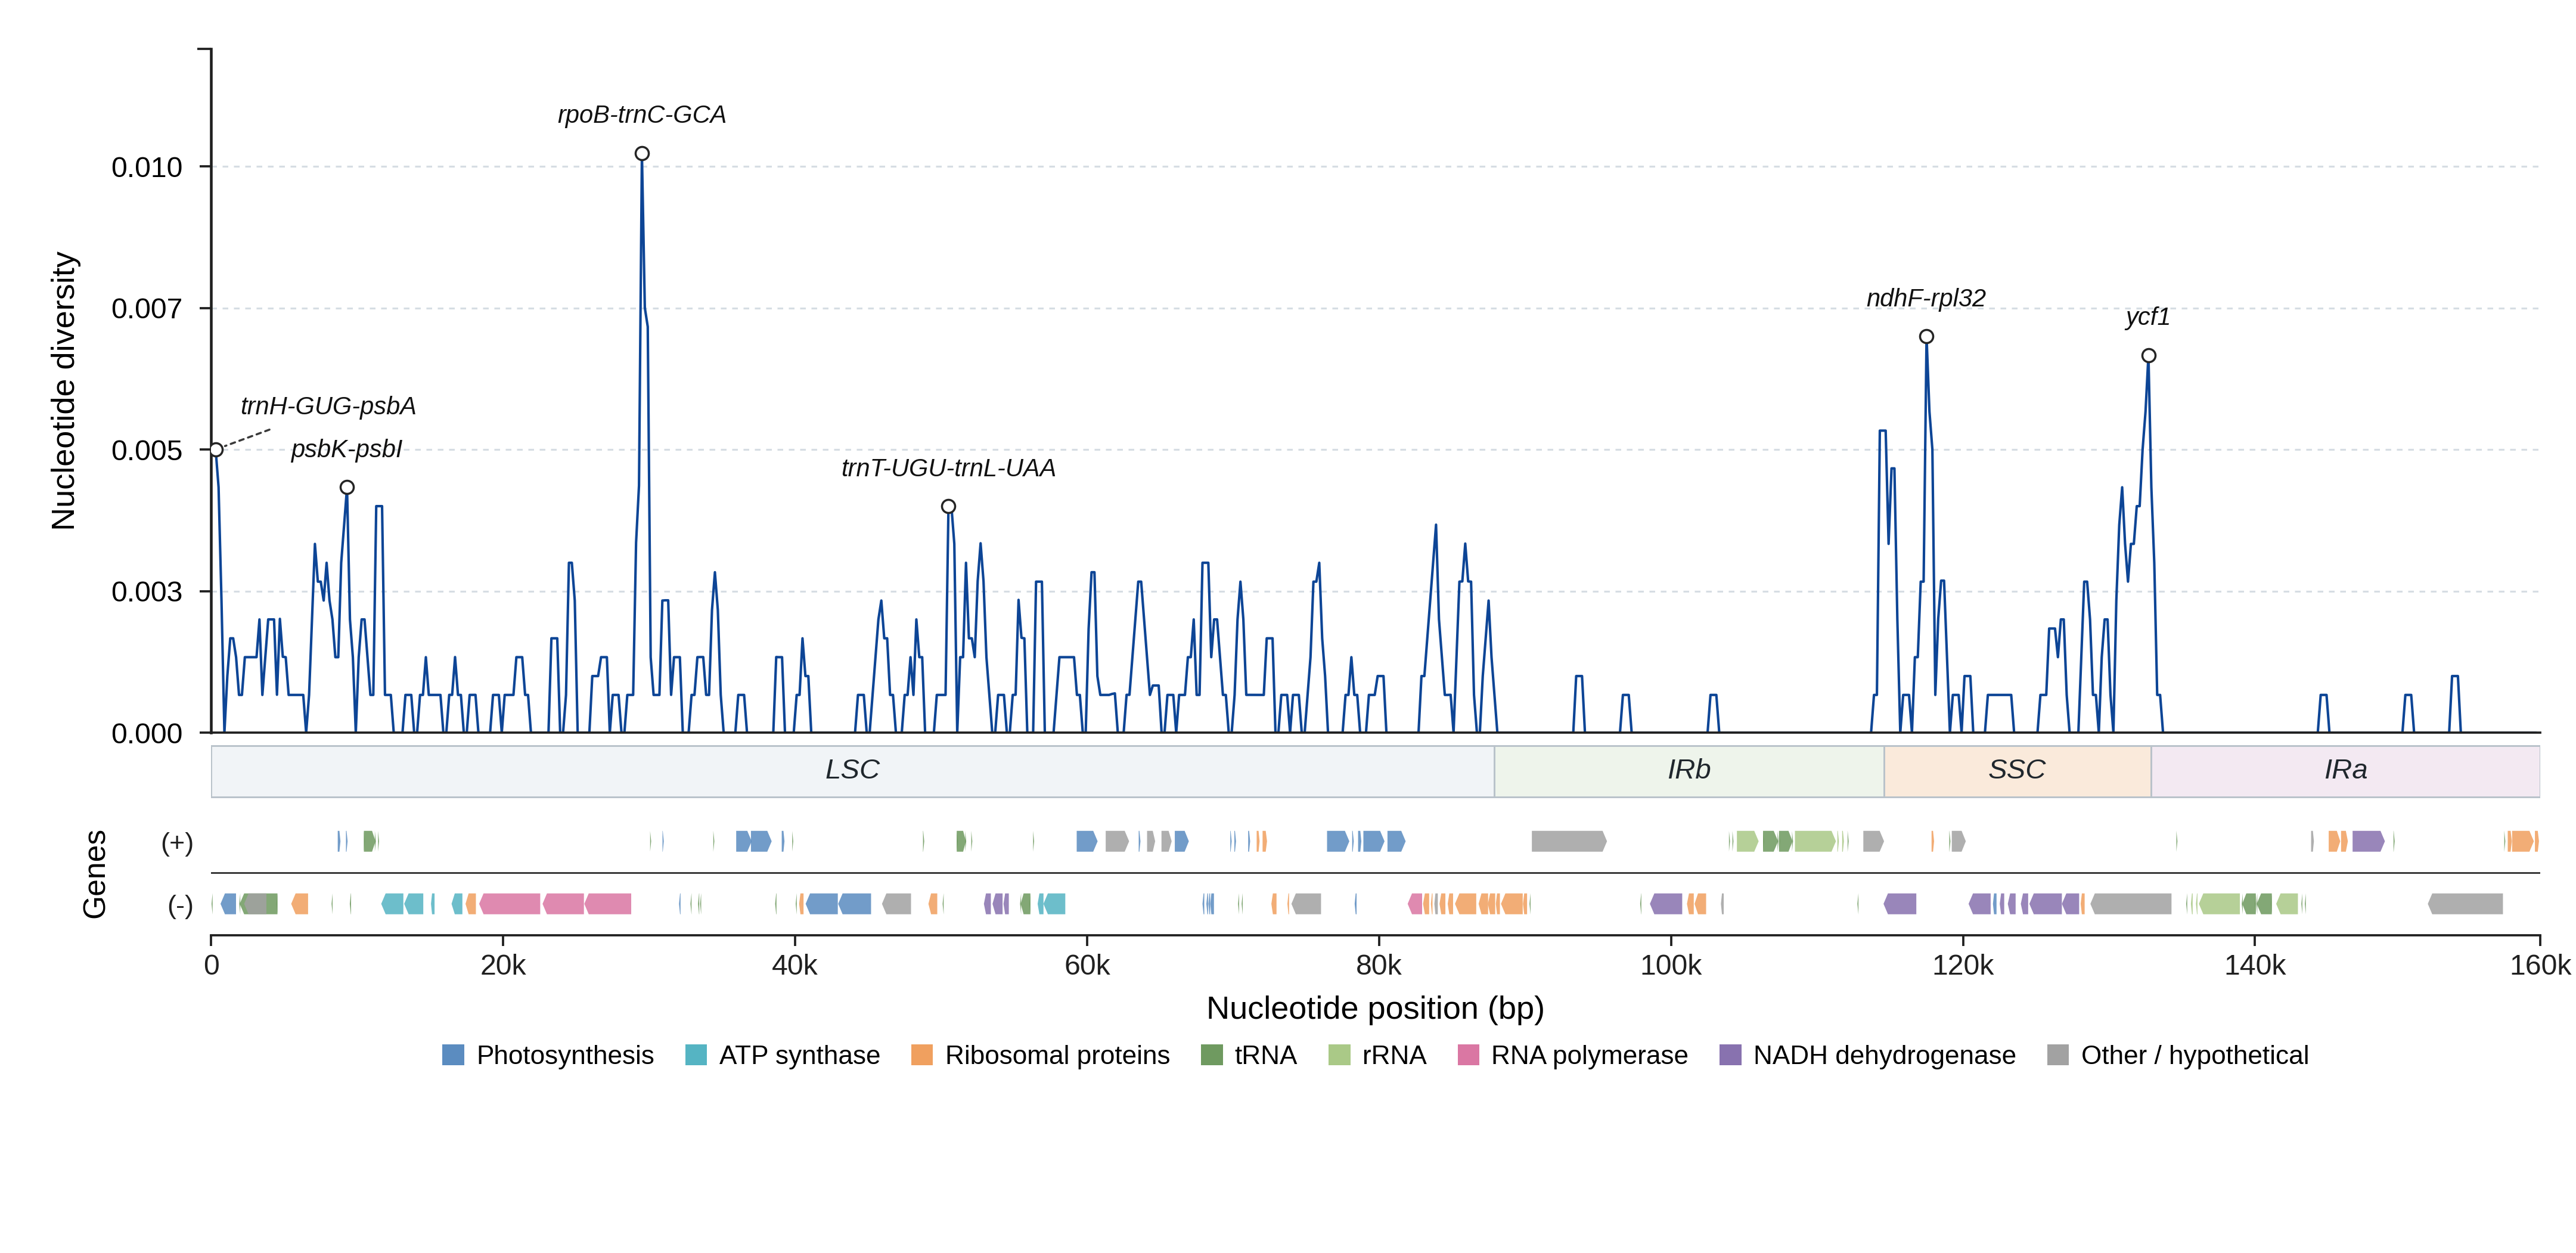The height and width of the screenshot is (1253, 2576).
Task: Click the Photosynthesis legend text
Action: pyautogui.click(x=565, y=1055)
